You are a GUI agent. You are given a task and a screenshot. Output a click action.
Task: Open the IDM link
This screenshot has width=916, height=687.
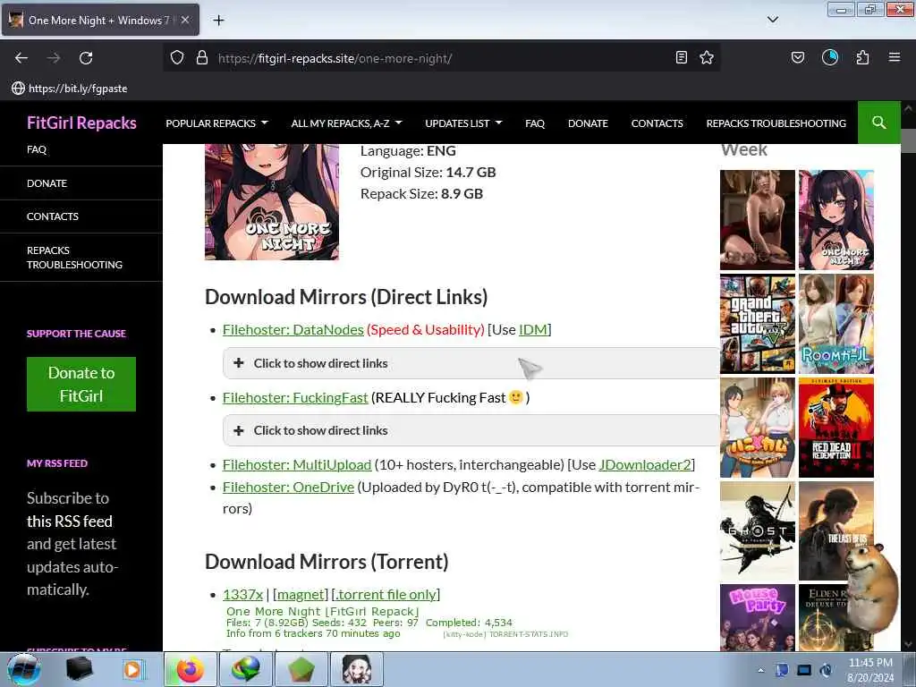point(533,329)
